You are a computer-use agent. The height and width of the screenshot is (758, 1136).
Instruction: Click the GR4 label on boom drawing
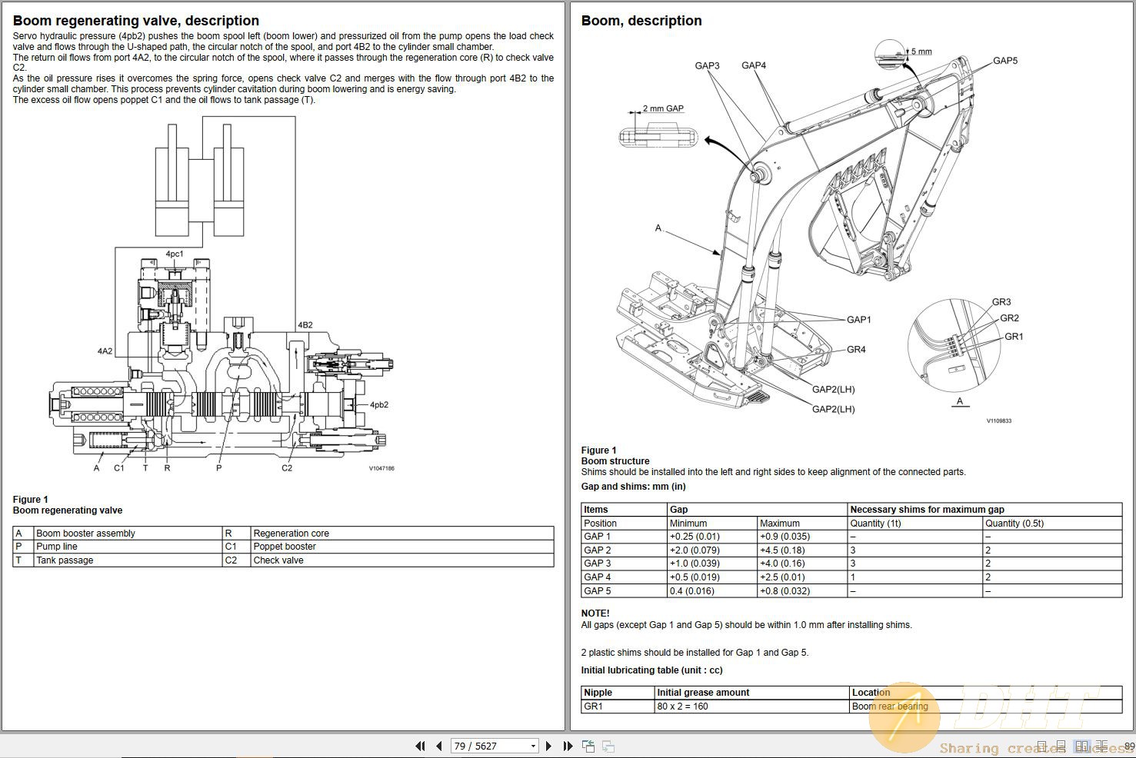(x=856, y=350)
